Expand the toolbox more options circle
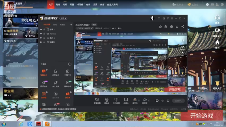Image resolution: width=226 pixels, height=127 pixels. click(x=70, y=64)
